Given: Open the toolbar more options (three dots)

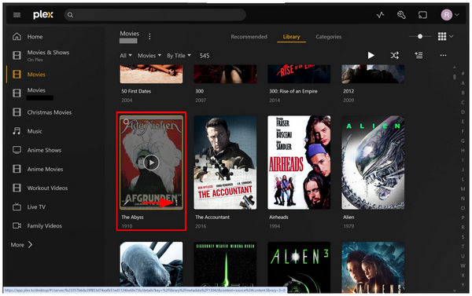Looking at the screenshot, I should [443, 55].
